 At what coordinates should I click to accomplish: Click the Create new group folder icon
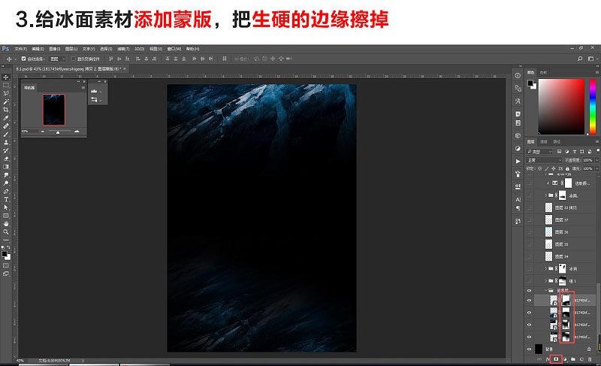tap(573, 359)
